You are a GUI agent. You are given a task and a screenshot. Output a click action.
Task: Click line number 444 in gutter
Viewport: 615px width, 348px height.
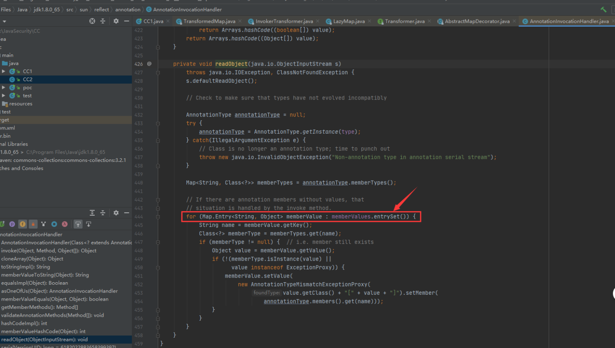139,216
